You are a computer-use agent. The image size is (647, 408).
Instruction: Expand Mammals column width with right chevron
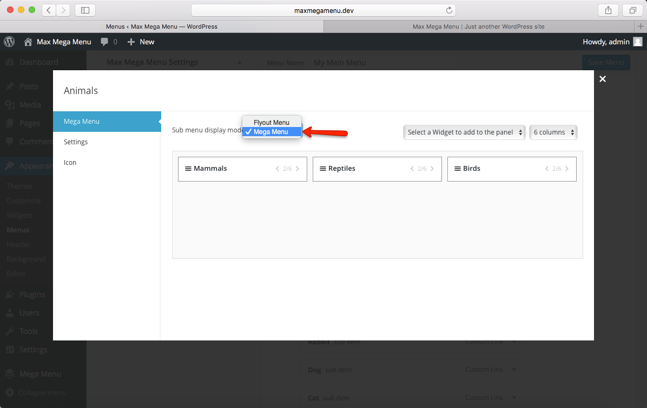(298, 169)
